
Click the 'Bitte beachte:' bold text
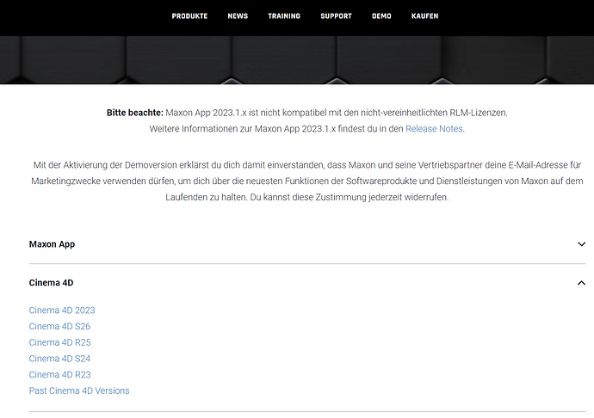point(135,113)
